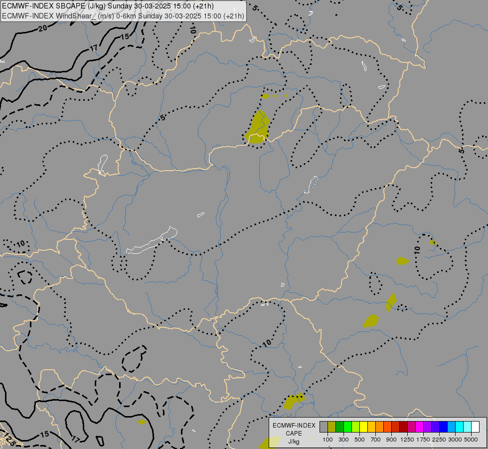The width and height of the screenshot is (488, 449).
Task: Click the dark green legend swatch
Action: tap(340, 427)
